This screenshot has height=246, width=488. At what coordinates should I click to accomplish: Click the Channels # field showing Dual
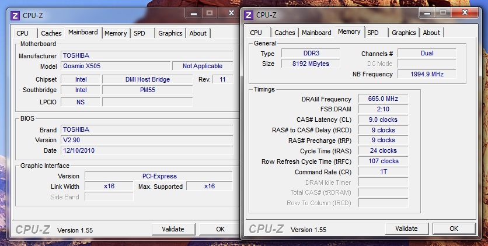pos(427,54)
